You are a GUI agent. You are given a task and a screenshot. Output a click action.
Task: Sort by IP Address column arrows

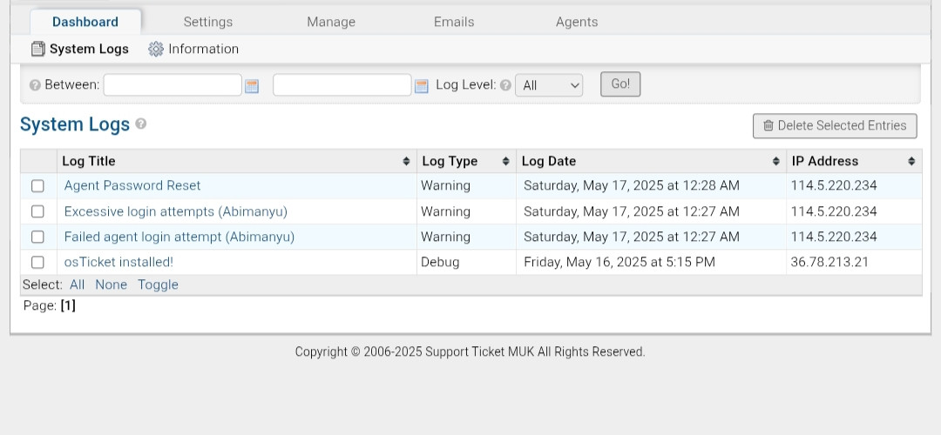911,162
